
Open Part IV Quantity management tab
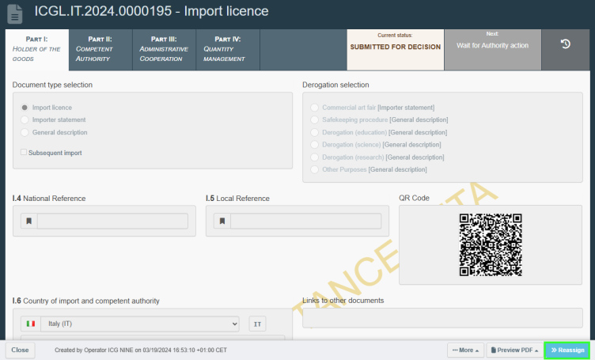click(228, 49)
